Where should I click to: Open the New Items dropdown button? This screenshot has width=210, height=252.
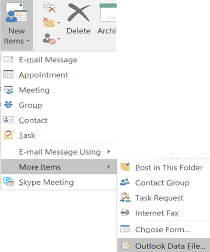click(x=17, y=25)
